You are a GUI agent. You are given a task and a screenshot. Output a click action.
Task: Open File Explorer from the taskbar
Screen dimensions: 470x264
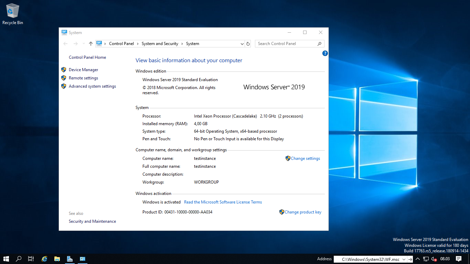(x=57, y=259)
